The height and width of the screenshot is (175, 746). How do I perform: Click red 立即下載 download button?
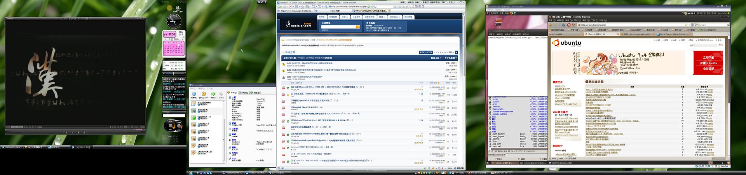pyautogui.click(x=708, y=58)
